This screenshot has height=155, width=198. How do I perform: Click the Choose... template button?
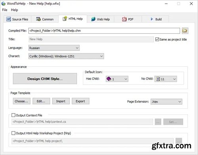(22, 101)
